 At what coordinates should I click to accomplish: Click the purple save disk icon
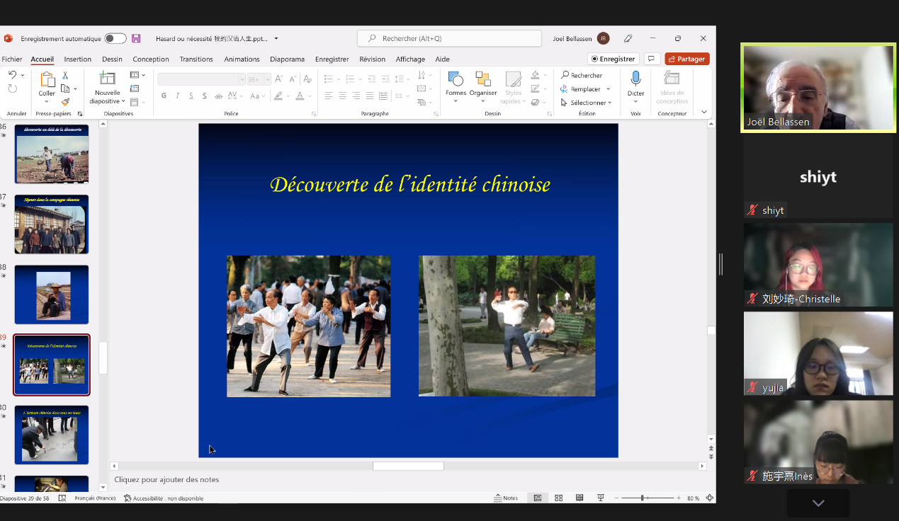[x=136, y=39]
